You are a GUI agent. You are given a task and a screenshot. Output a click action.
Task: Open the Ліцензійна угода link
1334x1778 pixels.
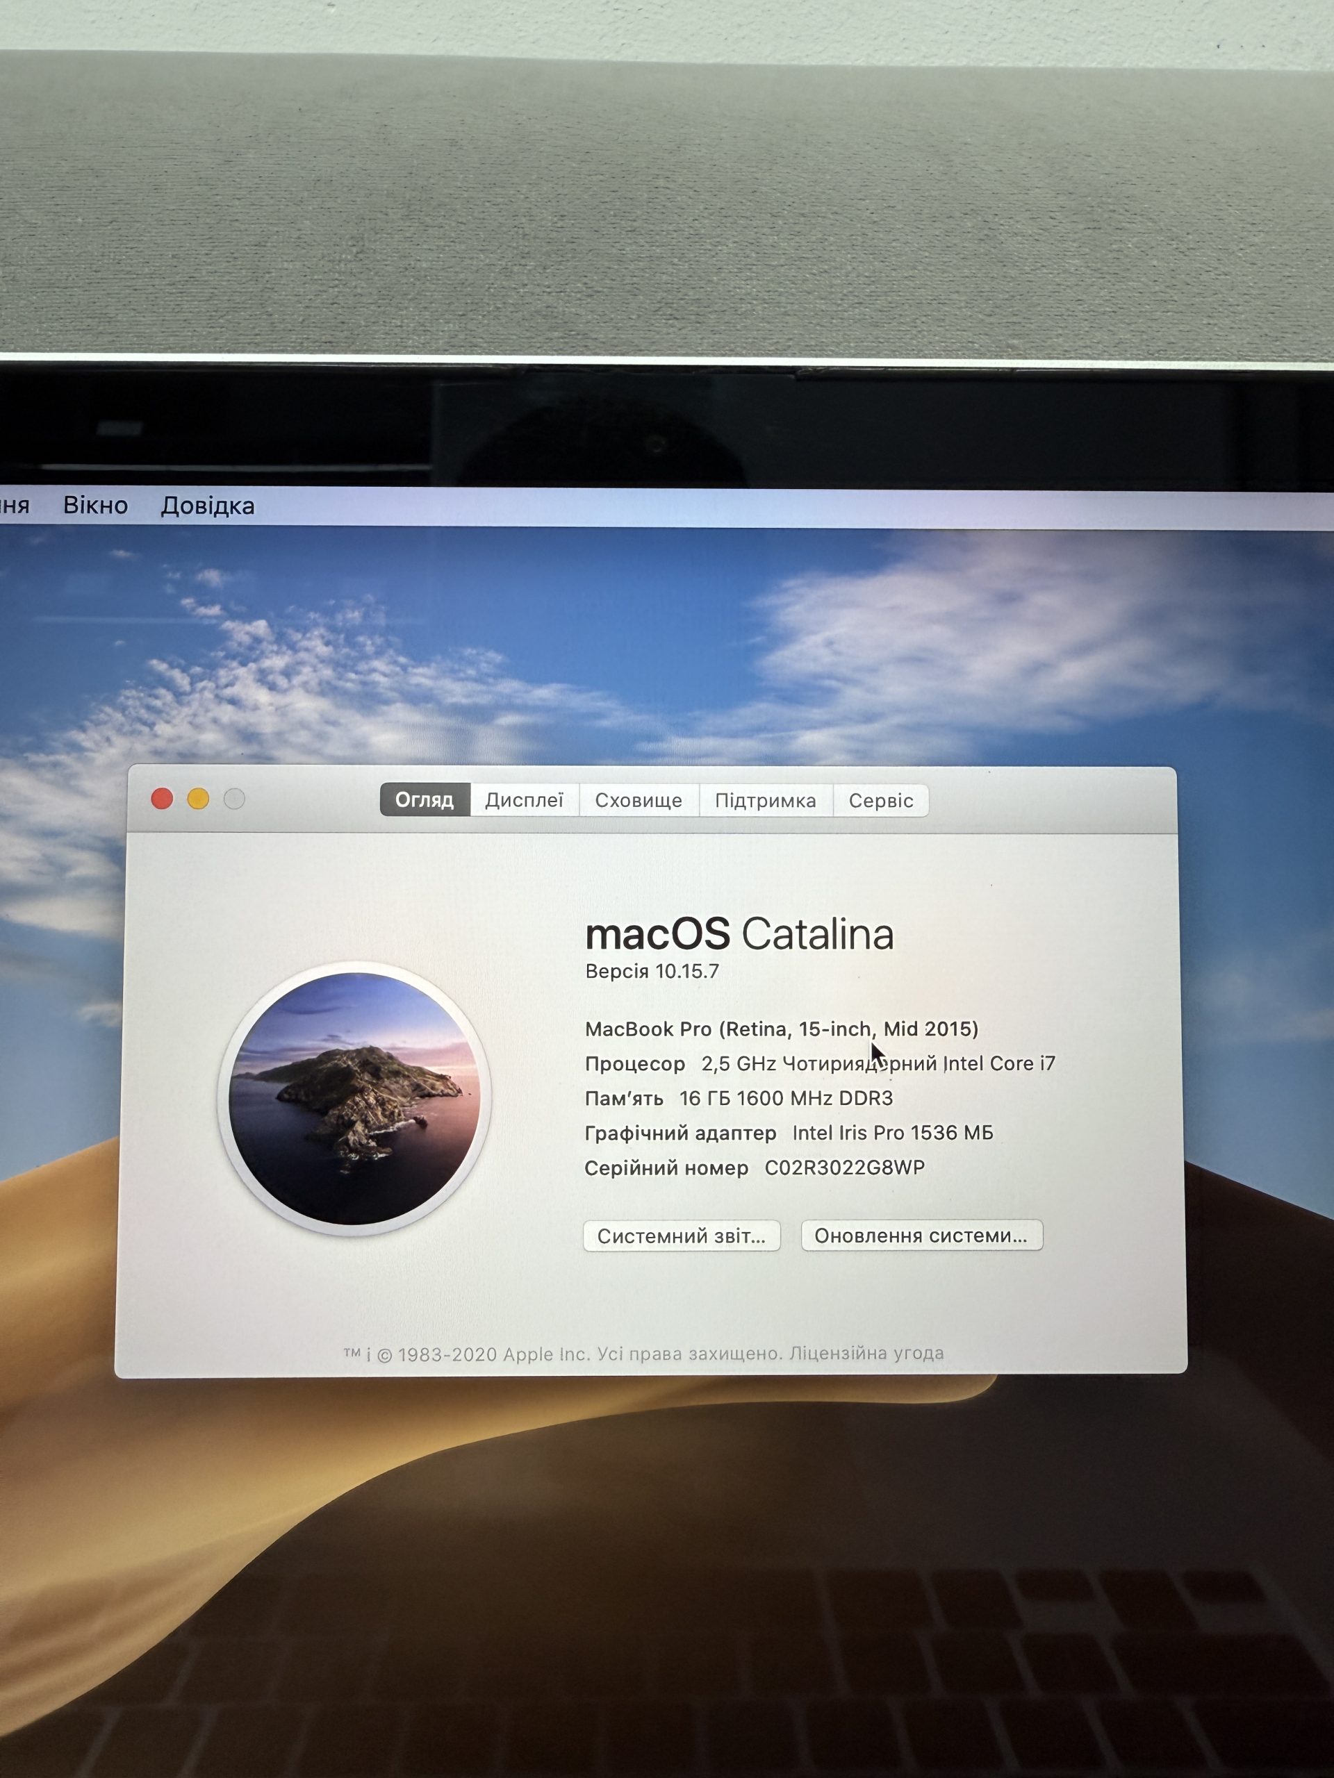pyautogui.click(x=866, y=1354)
